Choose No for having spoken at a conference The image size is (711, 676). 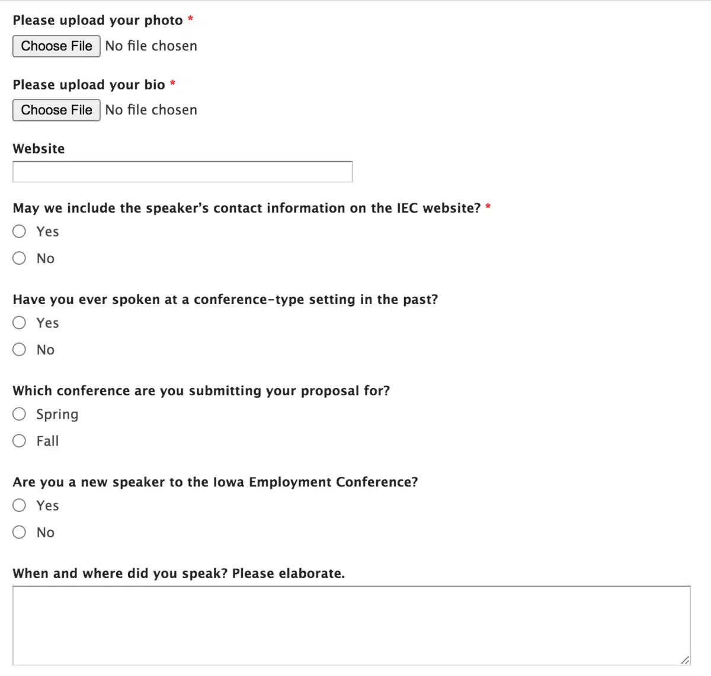[x=20, y=350]
